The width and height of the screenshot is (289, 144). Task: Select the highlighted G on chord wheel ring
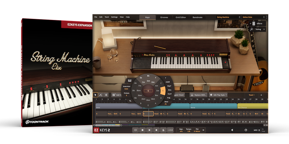coord(163,91)
